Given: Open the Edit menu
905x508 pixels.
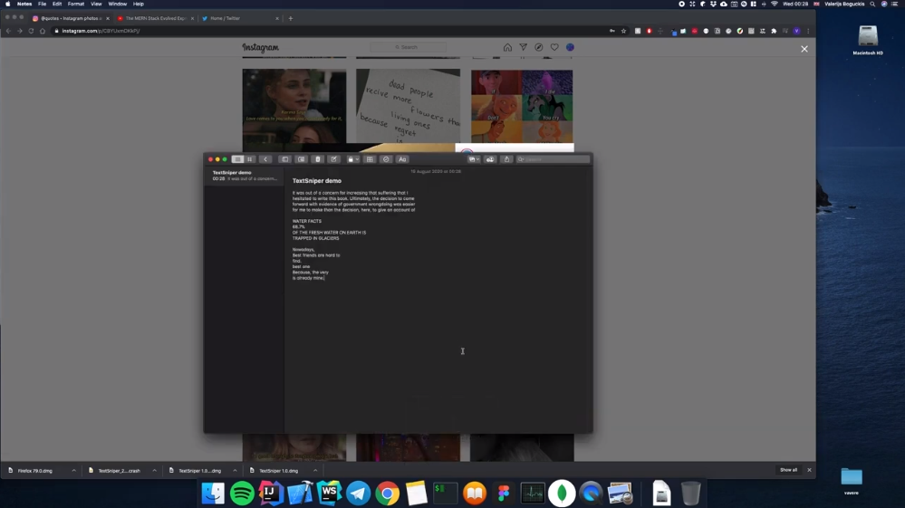Looking at the screenshot, I should click(56, 4).
